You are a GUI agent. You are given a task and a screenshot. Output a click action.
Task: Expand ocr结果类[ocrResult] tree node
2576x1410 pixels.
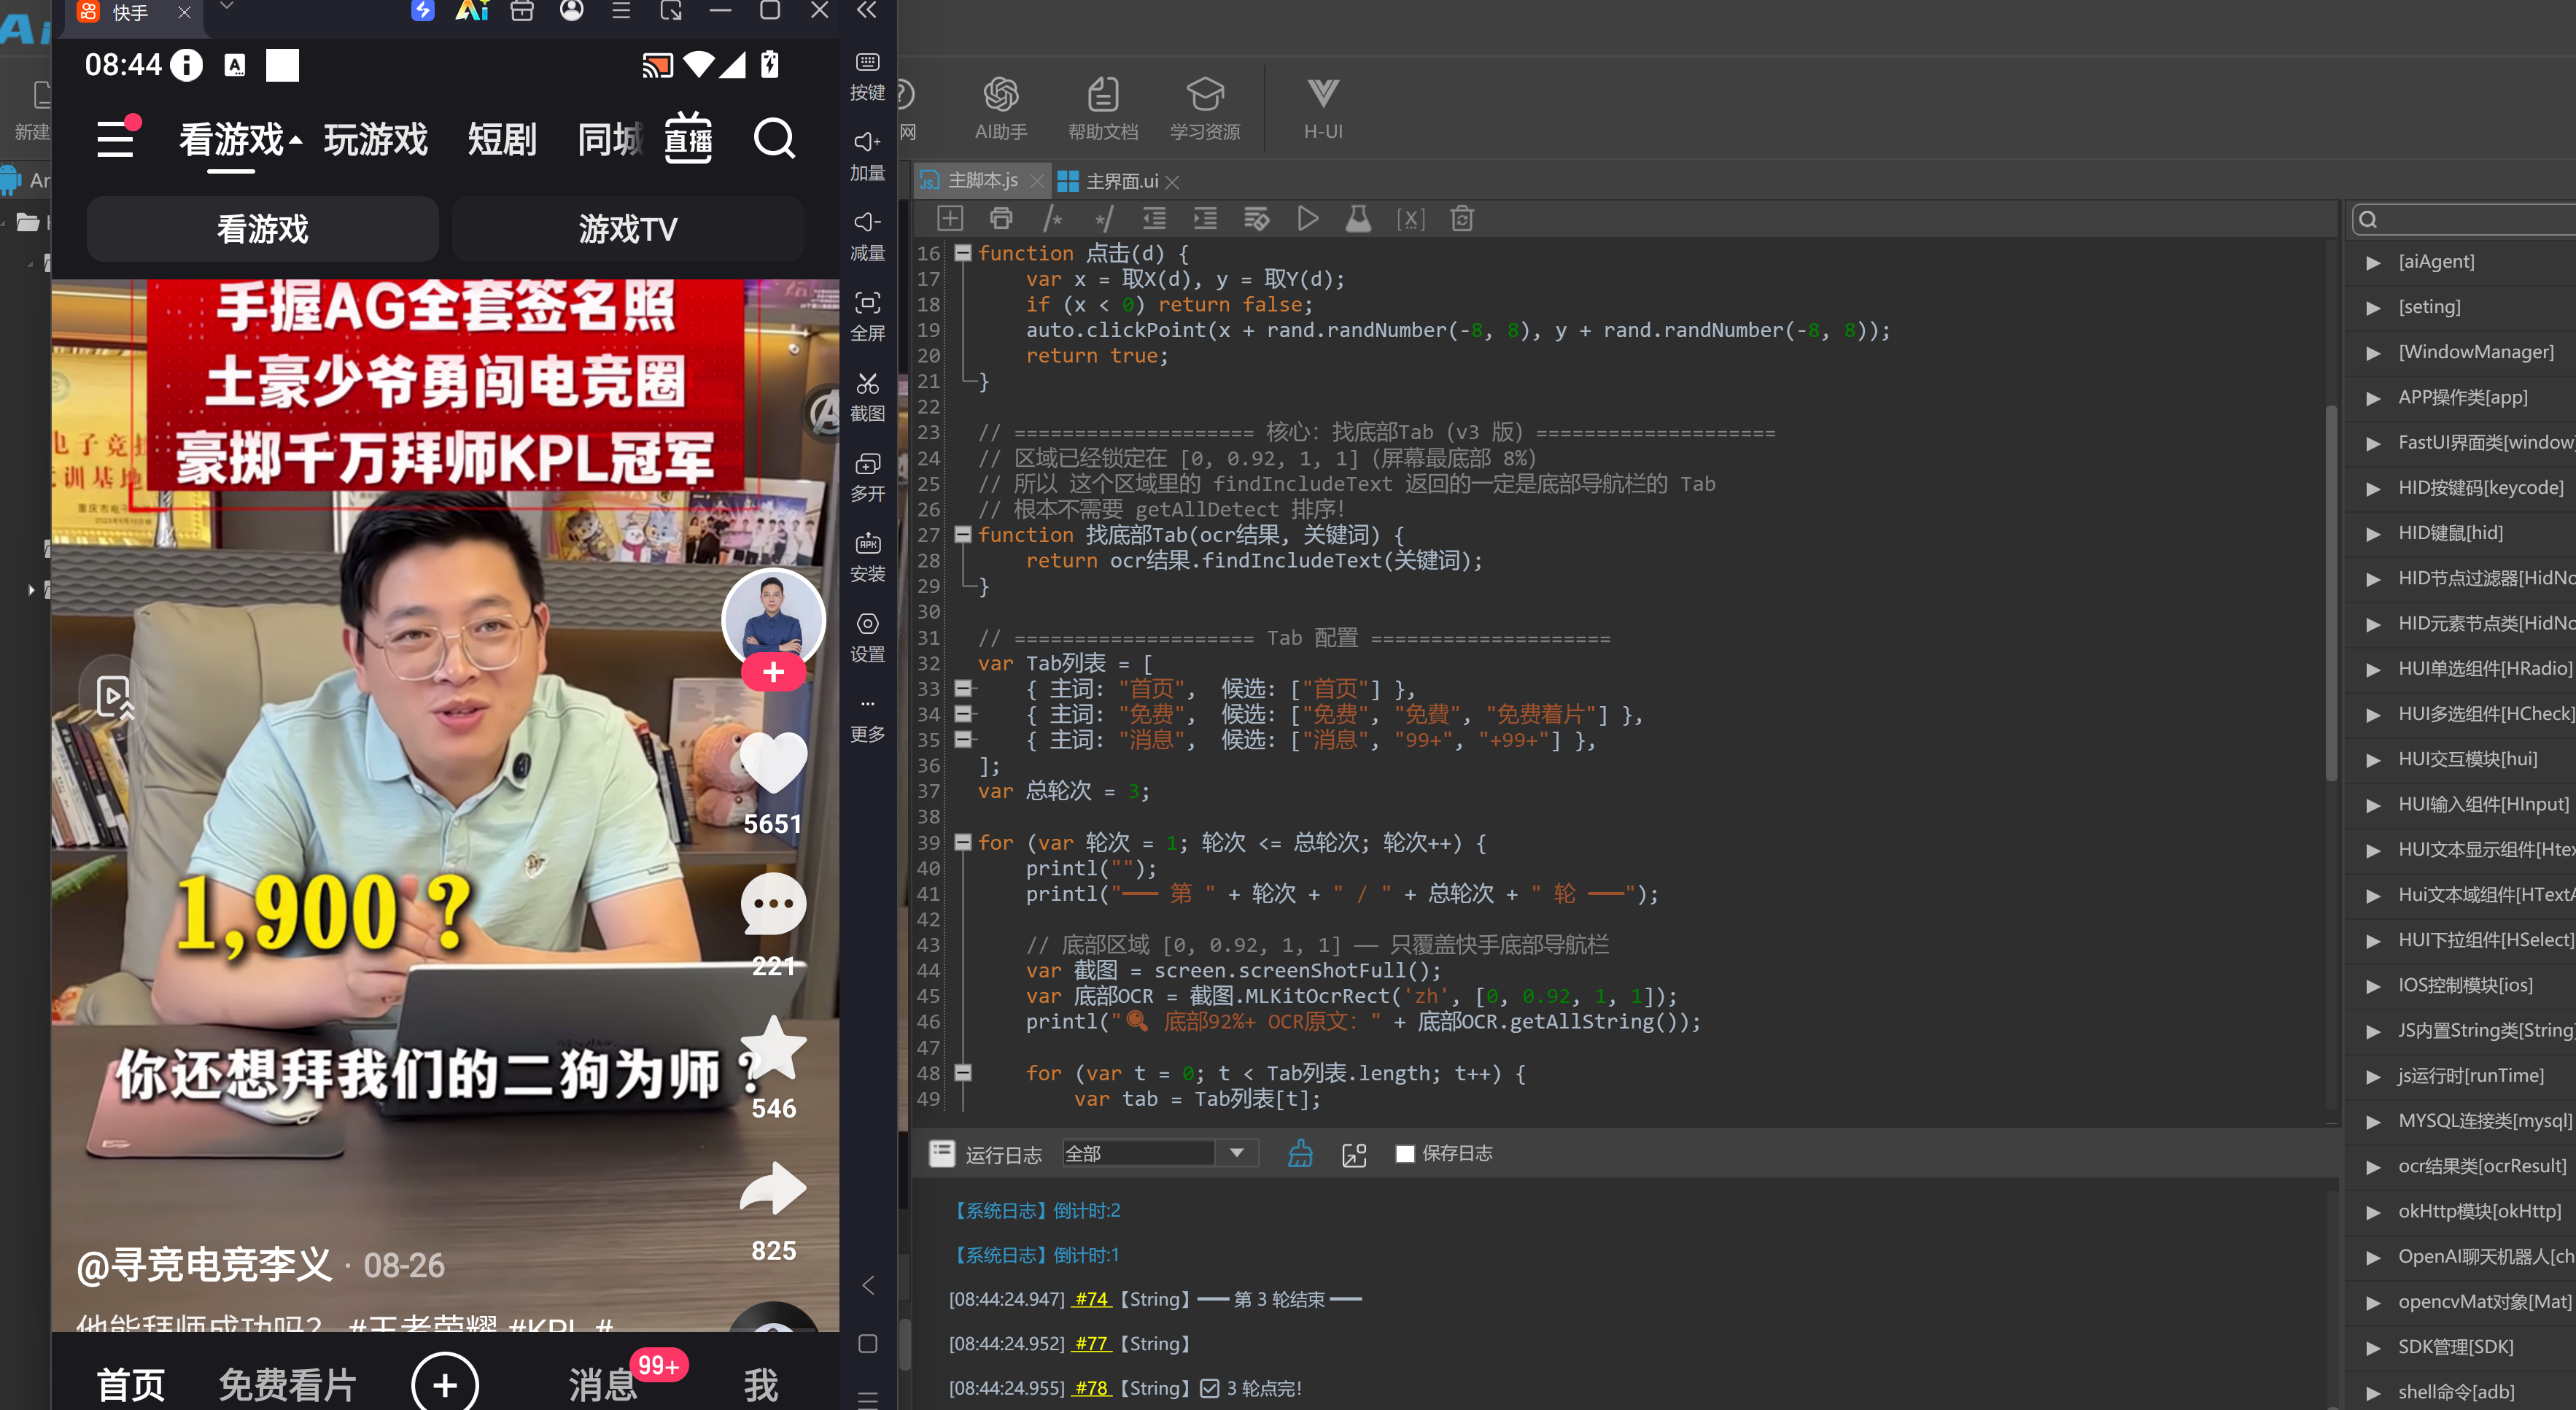click(x=2373, y=1167)
